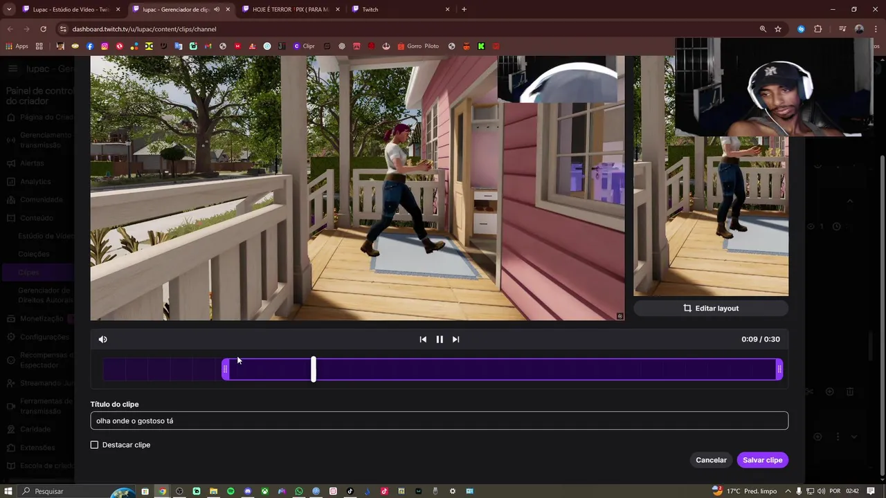Screen dimensions: 886x498
Task: Open the Chrome profile avatar menu
Action: tap(859, 29)
